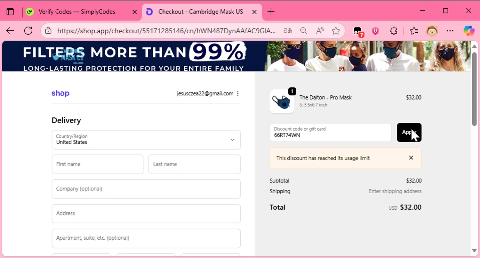This screenshot has width=480, height=258.
Task: Click the scrollbar down arrow
Action: coord(475,251)
